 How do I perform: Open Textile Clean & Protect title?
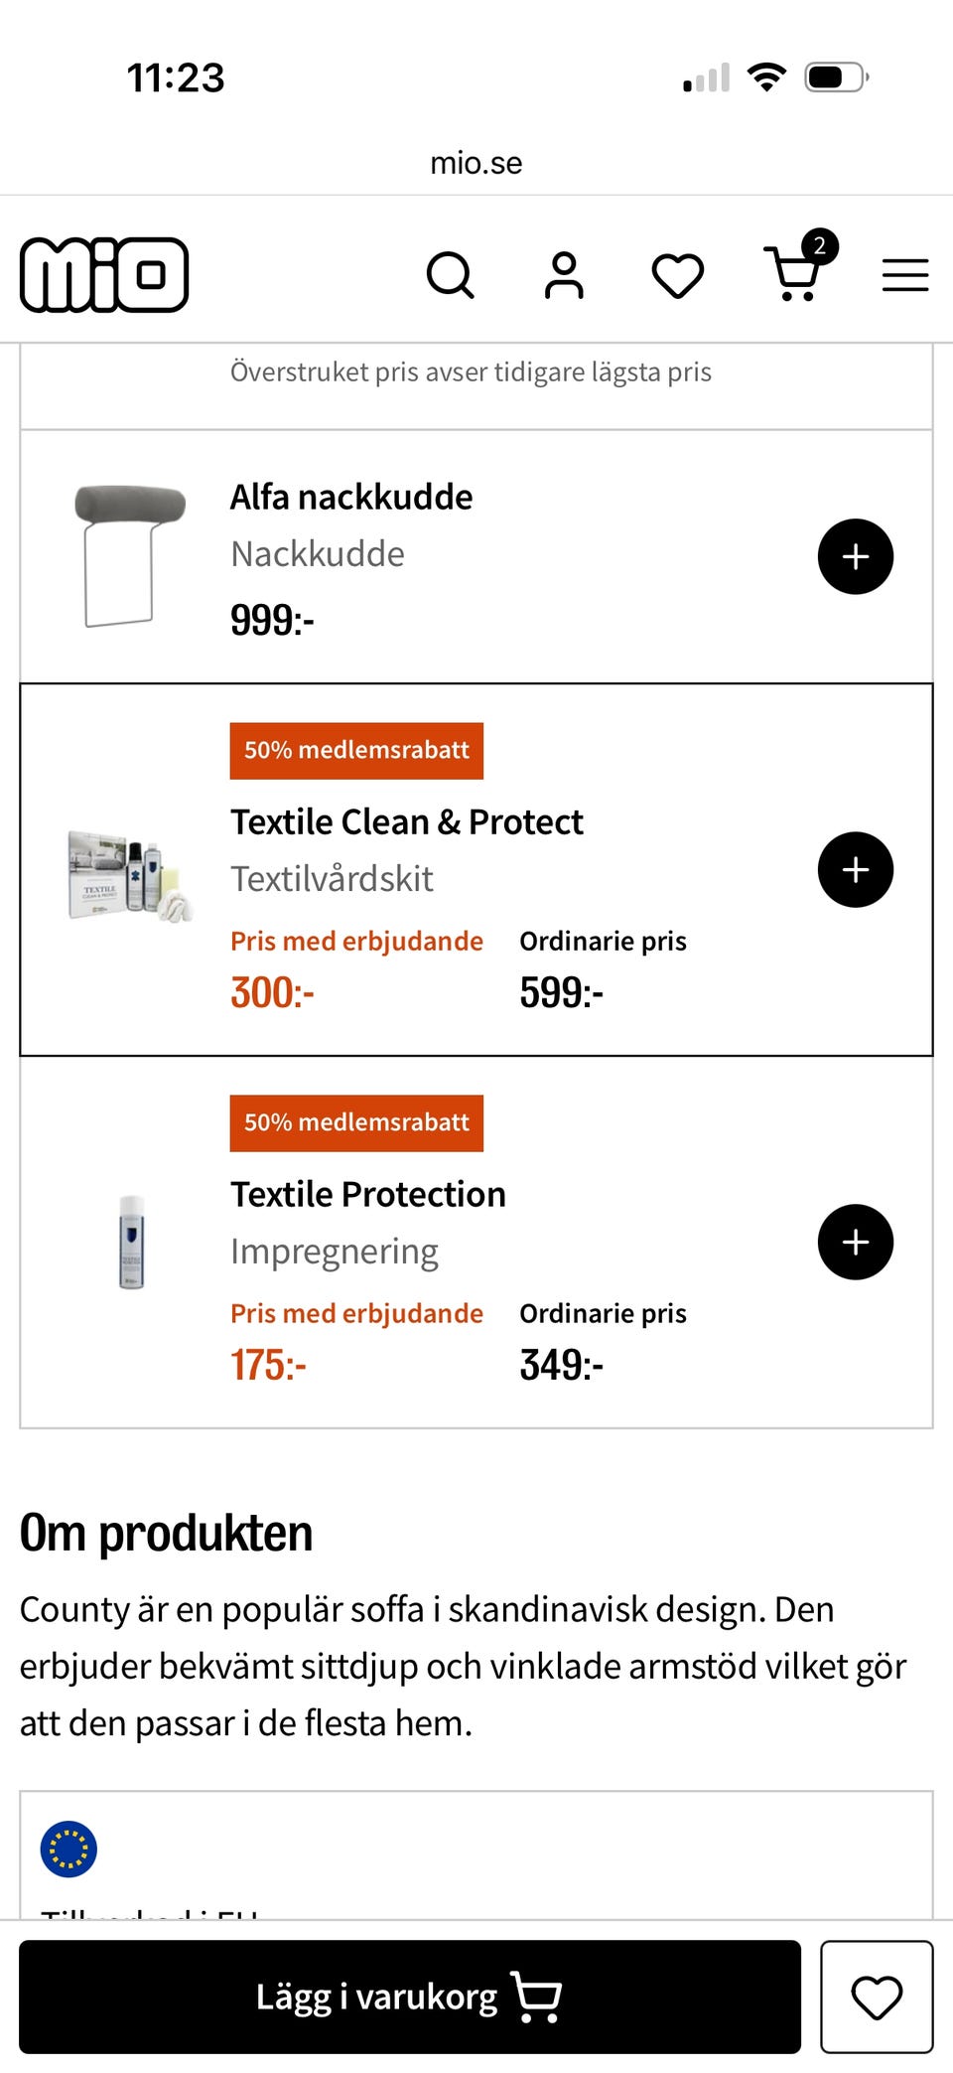pos(407,822)
